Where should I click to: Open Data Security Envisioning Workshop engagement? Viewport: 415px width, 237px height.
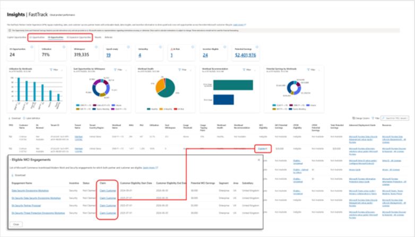30,190
